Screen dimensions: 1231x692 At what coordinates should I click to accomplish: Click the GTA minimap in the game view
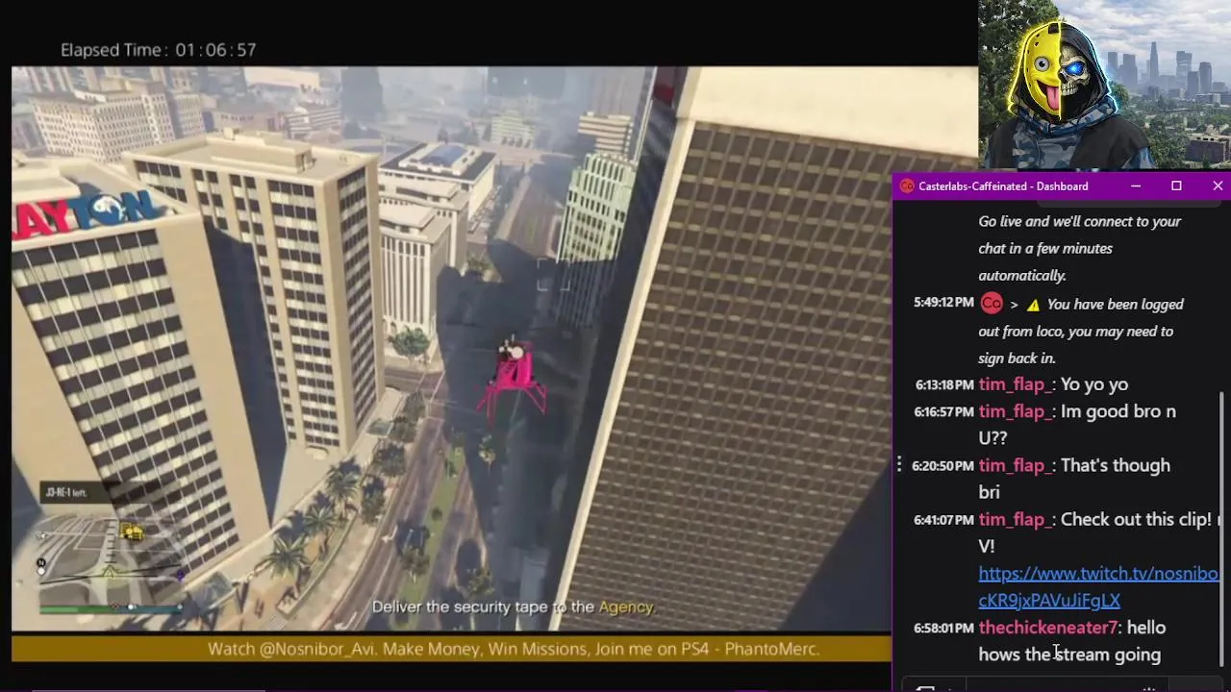(x=110, y=558)
